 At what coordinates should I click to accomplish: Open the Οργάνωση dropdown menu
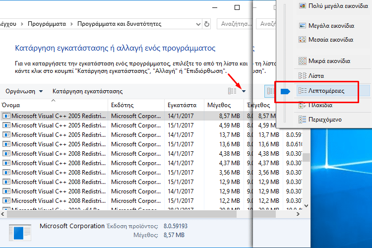click(24, 91)
